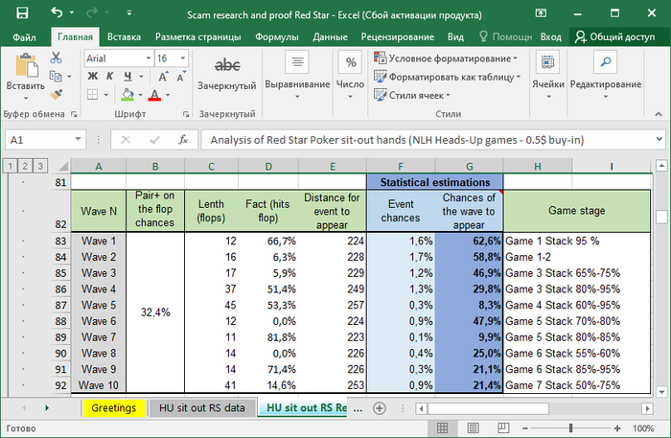Apply fill color bucket
Screen dimensions: 671x438
click(x=127, y=94)
